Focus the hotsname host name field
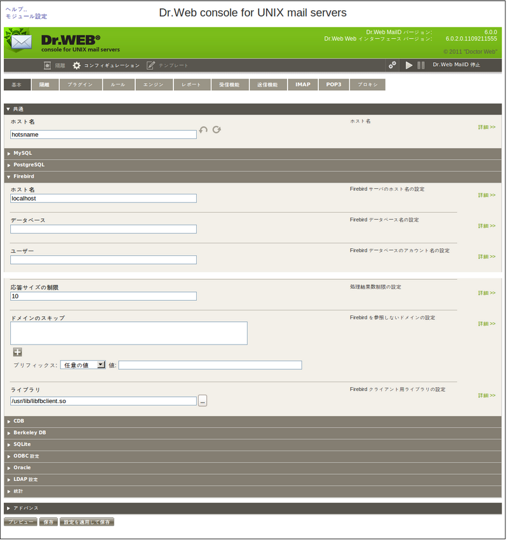Image resolution: width=508 pixels, height=542 pixels. (104, 135)
